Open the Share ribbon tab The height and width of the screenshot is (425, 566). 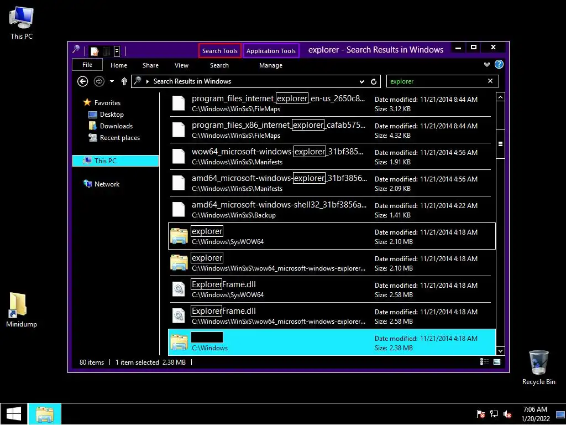coord(150,65)
